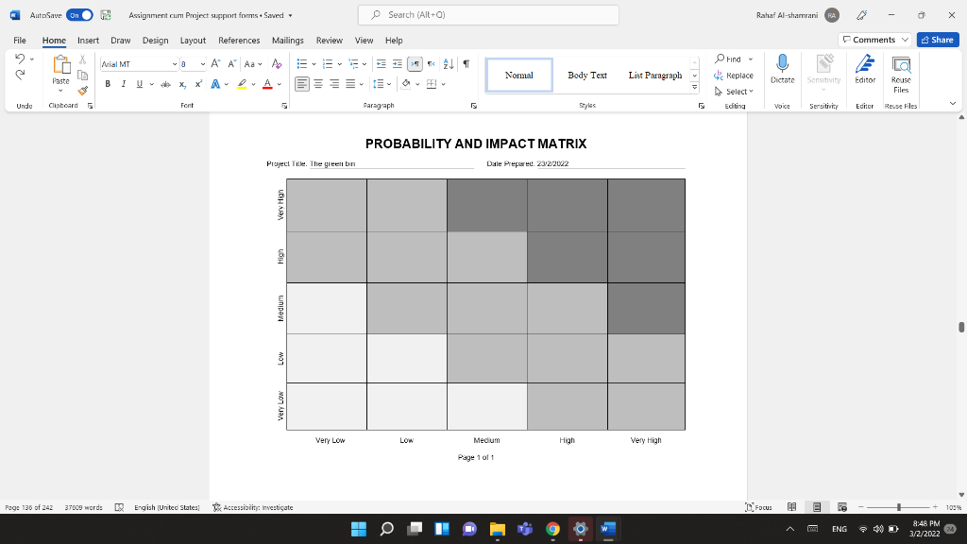Switch to the Insert tab
This screenshot has width=967, height=544.
88,40
